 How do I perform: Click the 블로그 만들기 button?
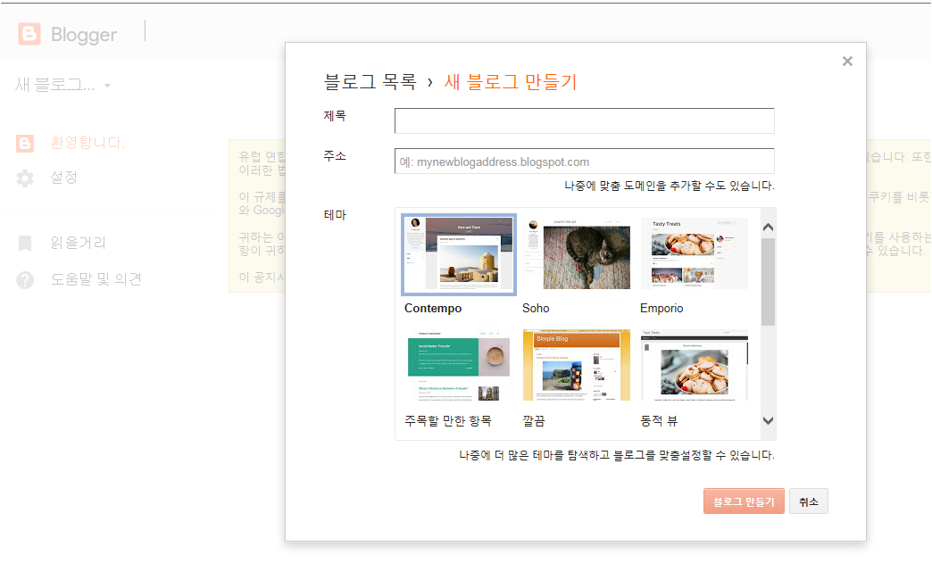[x=744, y=501]
